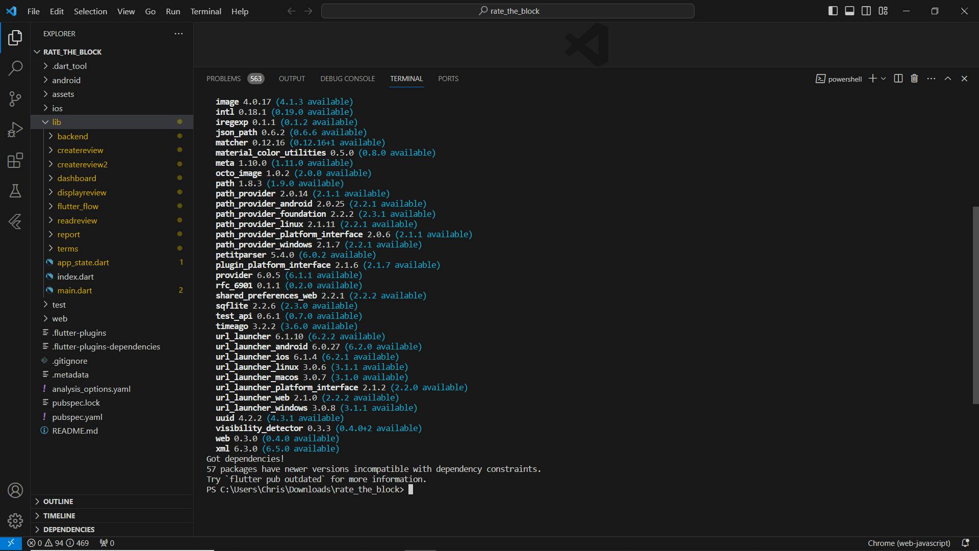The height and width of the screenshot is (551, 979).
Task: Click Chrome (web-javascript) device selector
Action: 909,543
